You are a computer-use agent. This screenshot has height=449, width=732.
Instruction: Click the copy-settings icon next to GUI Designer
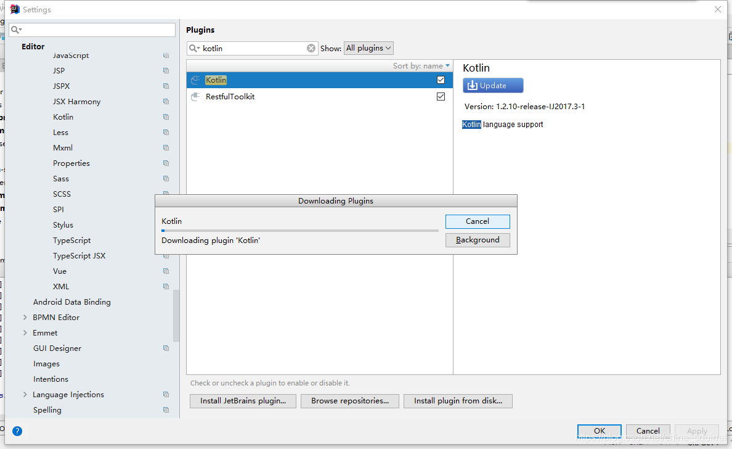[x=166, y=348]
